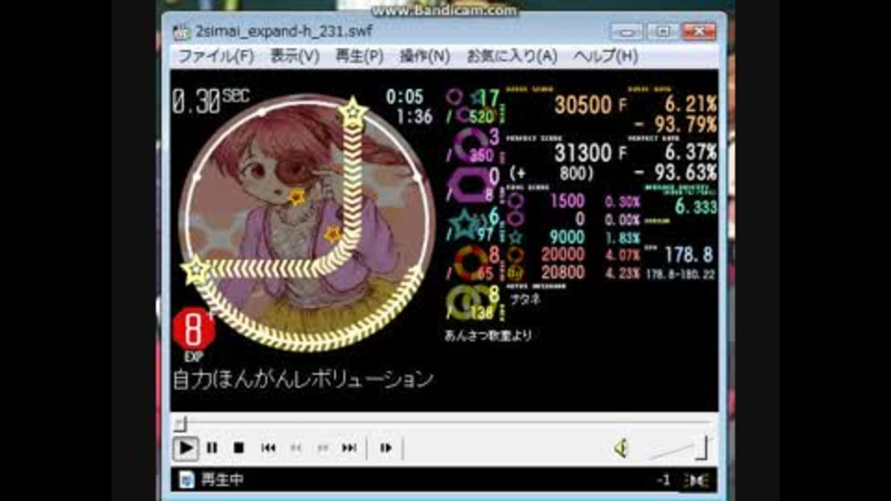The image size is (891, 501).
Task: Click the 0:05 elapsed time
Action: [405, 96]
